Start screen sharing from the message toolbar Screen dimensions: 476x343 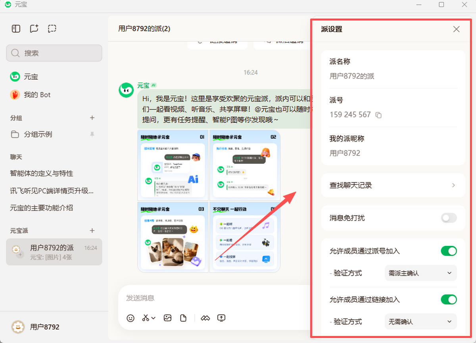coord(221,318)
